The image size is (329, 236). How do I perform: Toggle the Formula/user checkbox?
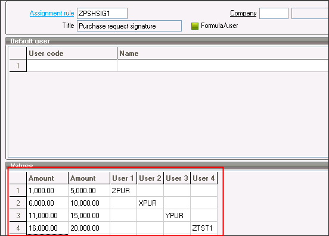(x=195, y=26)
